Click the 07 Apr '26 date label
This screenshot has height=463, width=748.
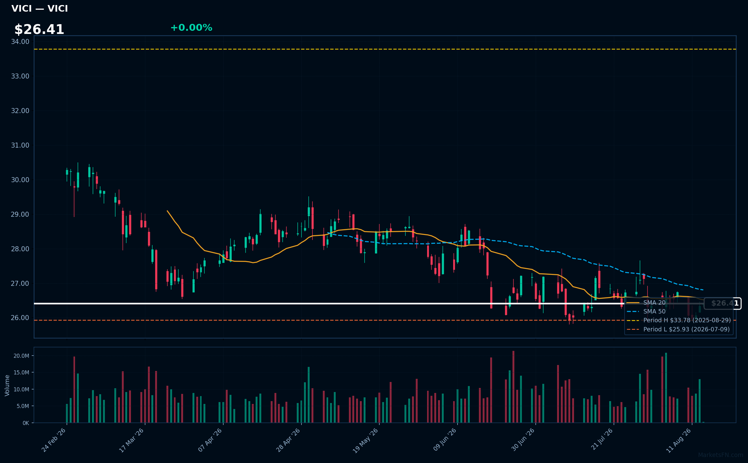[210, 440]
